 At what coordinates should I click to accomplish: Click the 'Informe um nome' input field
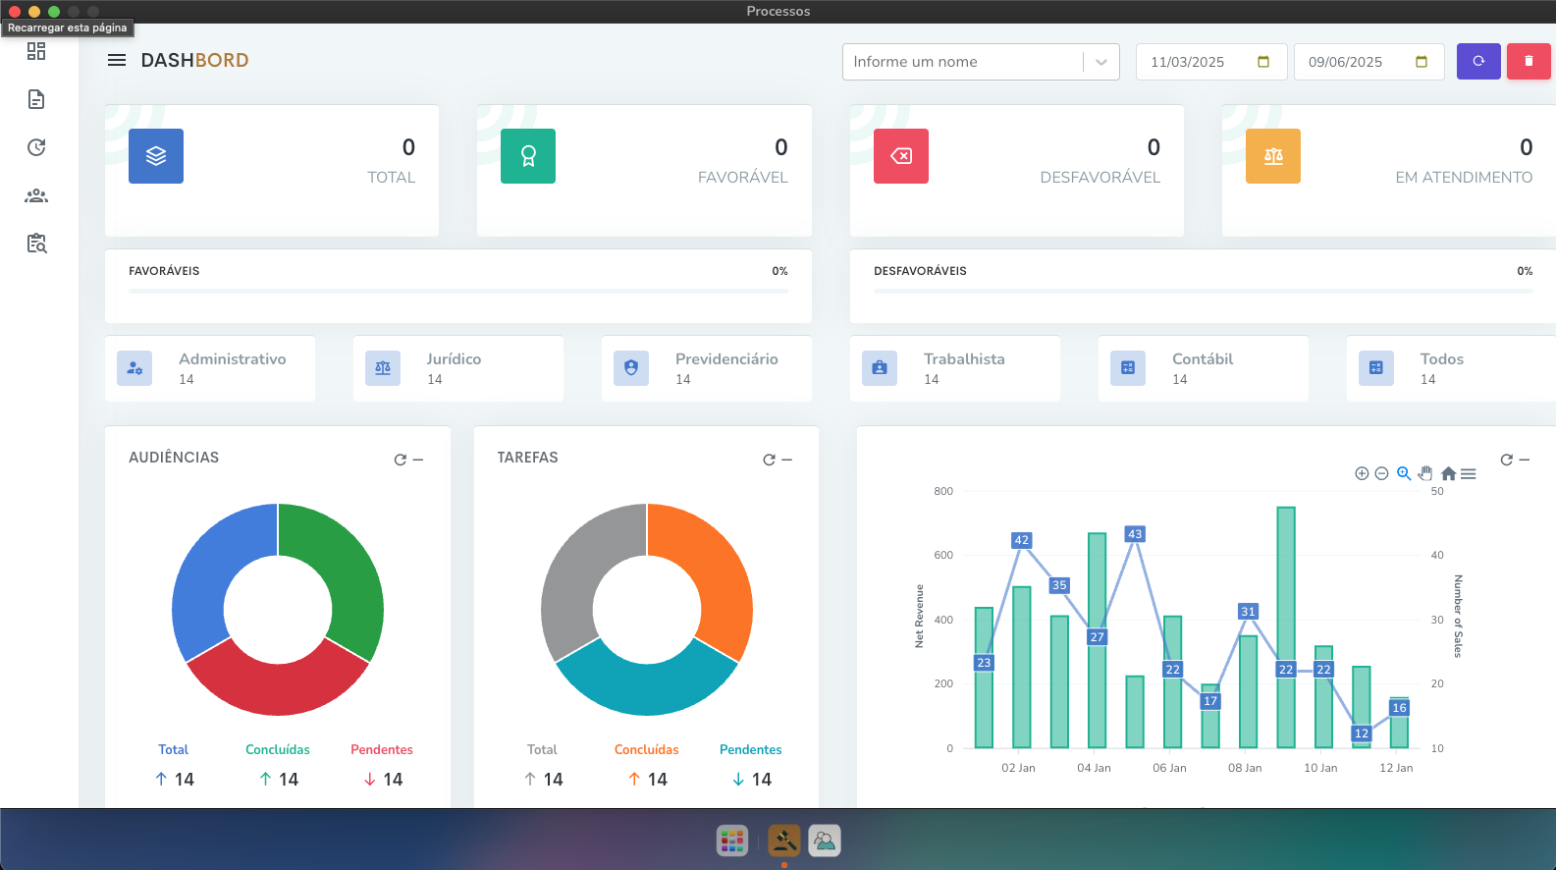pos(962,62)
